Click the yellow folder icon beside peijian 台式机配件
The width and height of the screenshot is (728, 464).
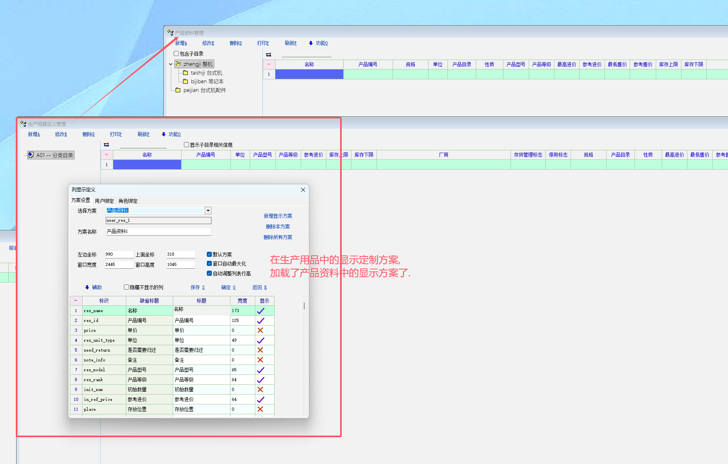tap(178, 90)
